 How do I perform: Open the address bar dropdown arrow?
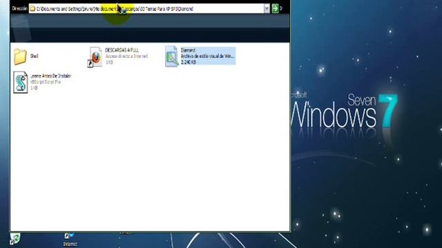click(x=267, y=9)
